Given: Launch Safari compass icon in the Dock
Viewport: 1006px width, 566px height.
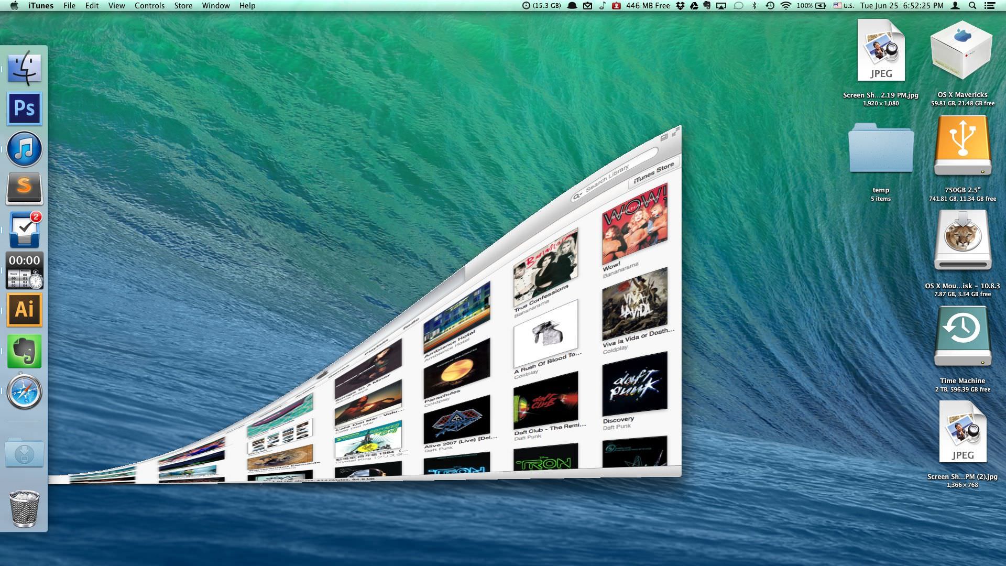Looking at the screenshot, I should 24,391.
